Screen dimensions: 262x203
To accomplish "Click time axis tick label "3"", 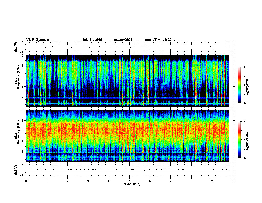I will 88,181.
